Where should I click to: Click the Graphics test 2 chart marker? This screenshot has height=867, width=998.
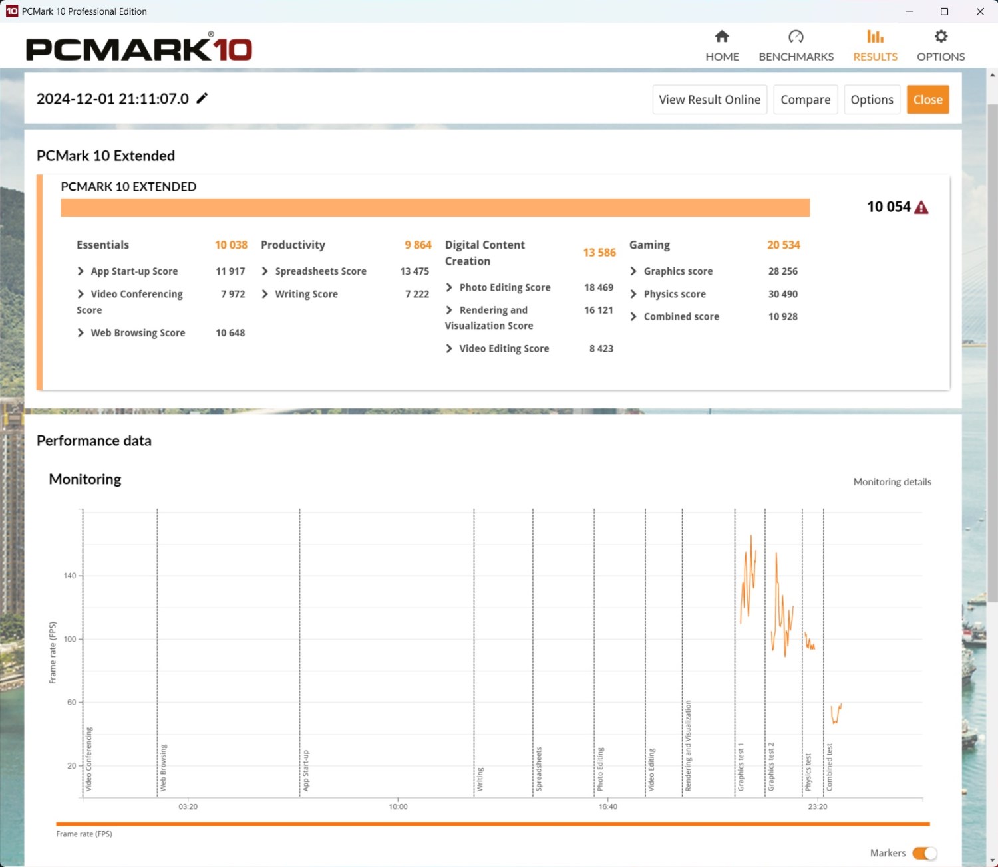[771, 767]
